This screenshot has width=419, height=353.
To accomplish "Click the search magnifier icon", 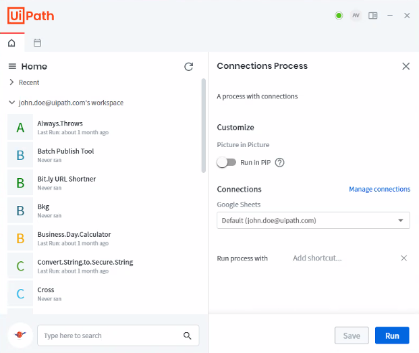I will click(x=188, y=335).
